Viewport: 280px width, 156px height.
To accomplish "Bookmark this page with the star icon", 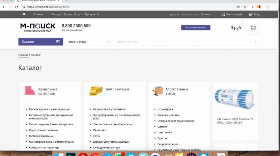I will click(245, 7).
